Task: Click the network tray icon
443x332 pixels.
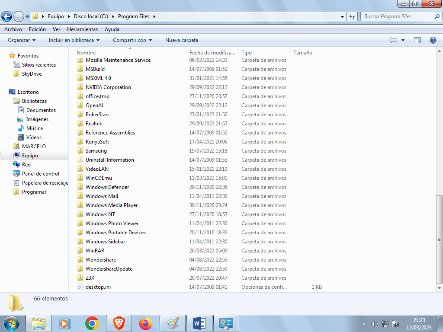Action: pos(385,324)
